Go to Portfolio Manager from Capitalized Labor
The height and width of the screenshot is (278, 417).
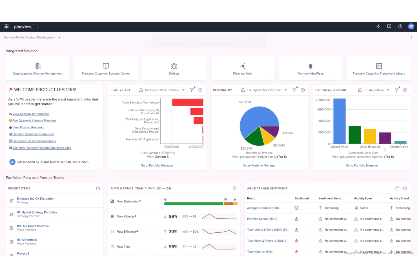click(x=362, y=166)
